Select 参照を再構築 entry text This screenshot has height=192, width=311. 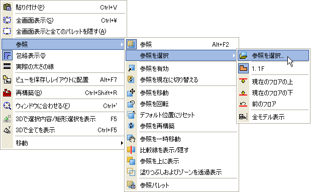[157, 126]
